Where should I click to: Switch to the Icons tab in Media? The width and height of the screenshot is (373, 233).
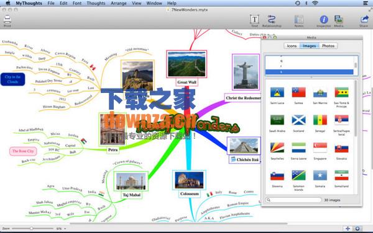[292, 46]
